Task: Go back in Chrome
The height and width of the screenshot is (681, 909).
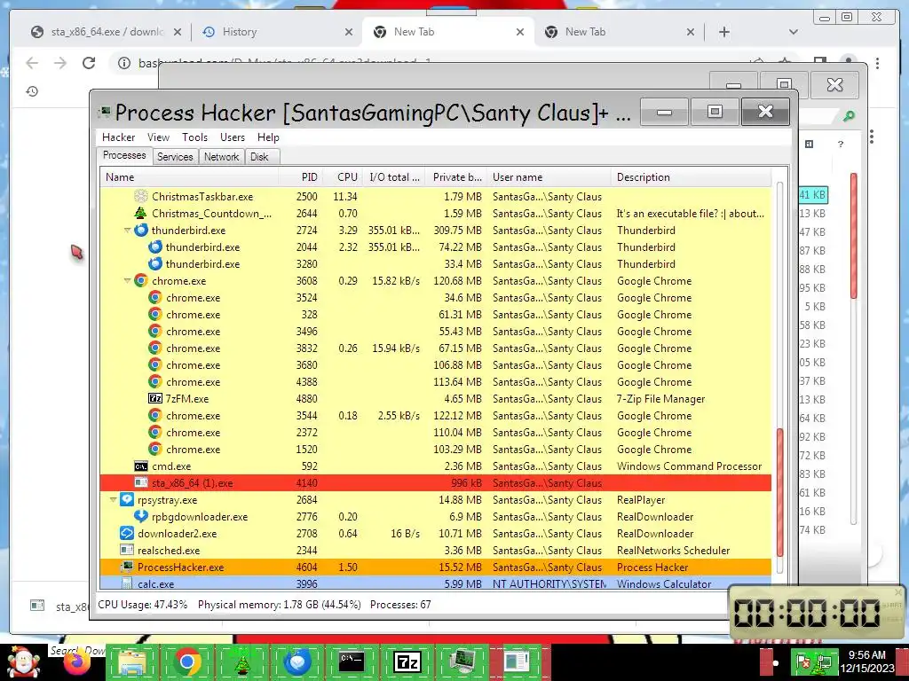Action: click(33, 63)
